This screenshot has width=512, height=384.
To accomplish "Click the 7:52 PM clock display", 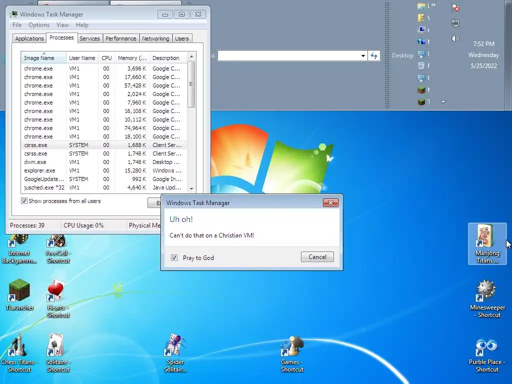I will [483, 44].
